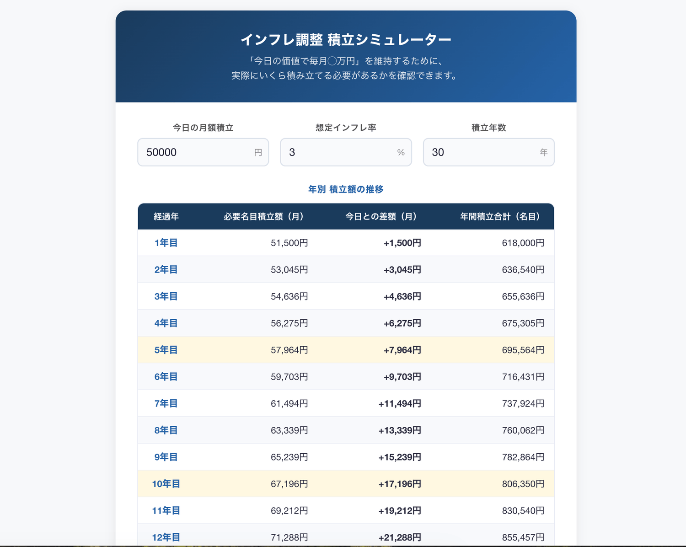Click the 年間積立合計（名目） column header
686x547 pixels.
click(x=500, y=216)
